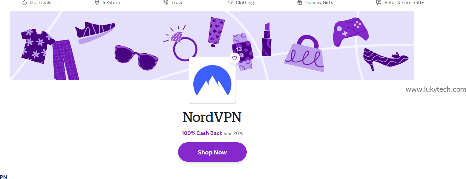This screenshot has height=179, width=466.
Task: Click the NordVPN mountain logo
Action: [x=212, y=80]
